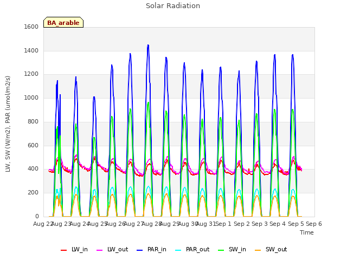Click the Sep 5 x-axis tick label
The image size is (347, 260).
[x=296, y=224]
